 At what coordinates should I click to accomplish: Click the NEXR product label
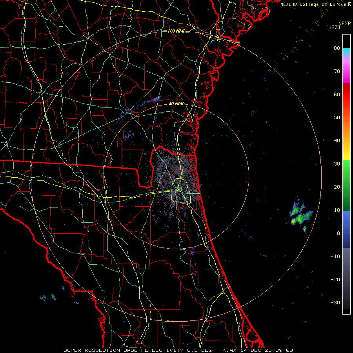point(345,24)
